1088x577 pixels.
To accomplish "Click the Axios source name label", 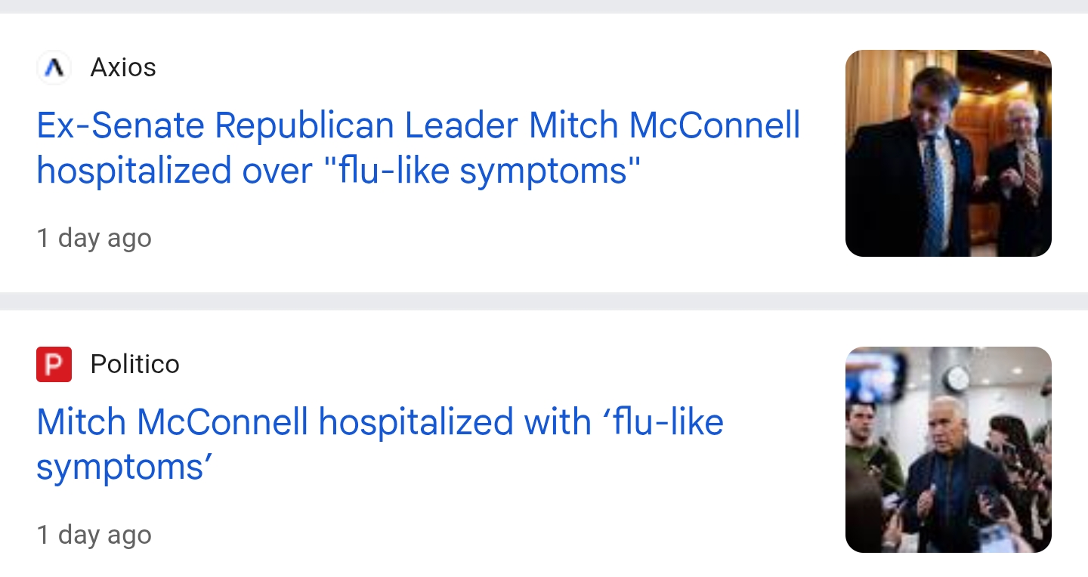I will coord(123,68).
